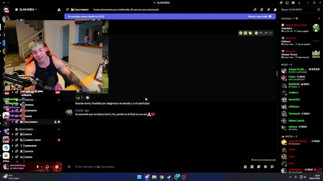Click the magnifier icon in search box
The image size is (323, 181).
click(x=318, y=10)
